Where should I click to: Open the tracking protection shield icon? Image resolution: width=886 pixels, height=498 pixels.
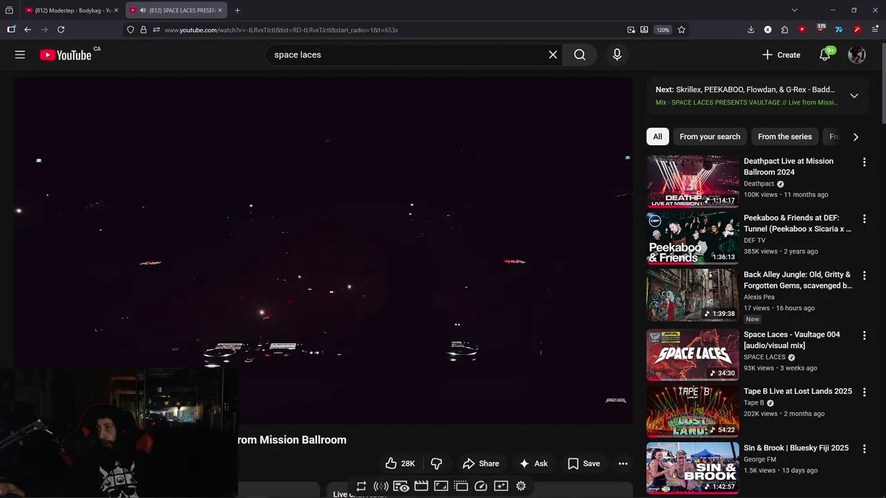(130, 30)
